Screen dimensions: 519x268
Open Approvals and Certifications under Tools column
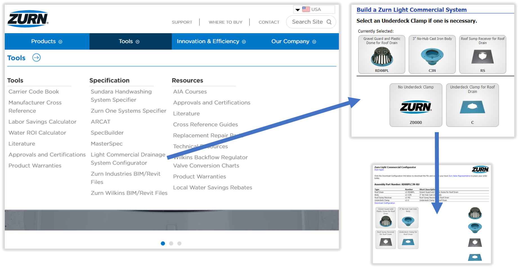[x=47, y=155]
